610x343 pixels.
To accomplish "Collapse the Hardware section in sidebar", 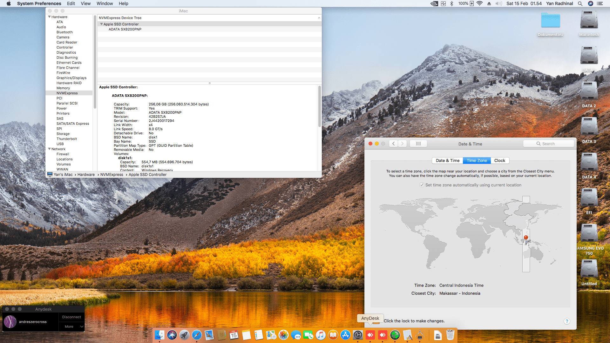I will pos(50,17).
